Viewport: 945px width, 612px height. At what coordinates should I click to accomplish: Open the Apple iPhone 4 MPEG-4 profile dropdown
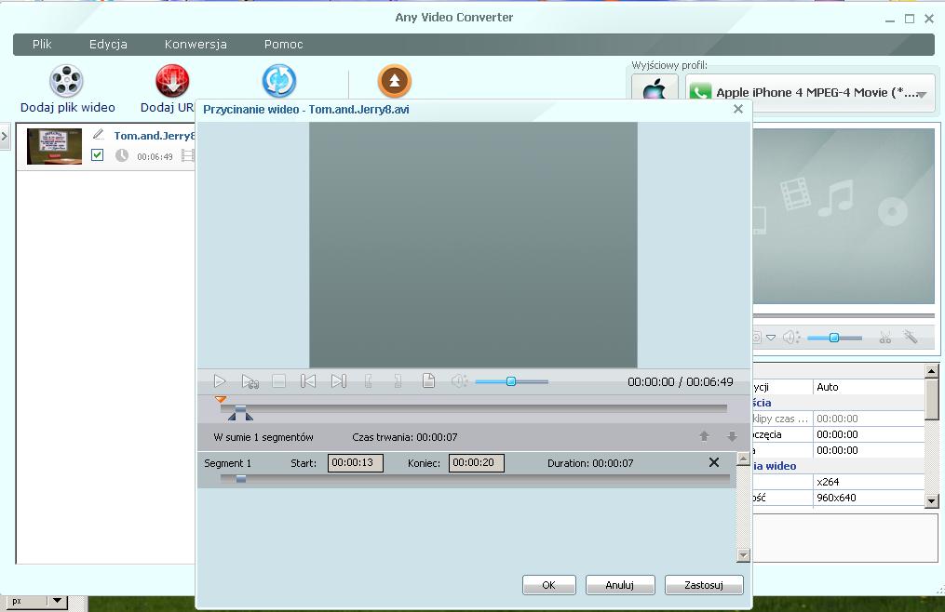point(811,93)
